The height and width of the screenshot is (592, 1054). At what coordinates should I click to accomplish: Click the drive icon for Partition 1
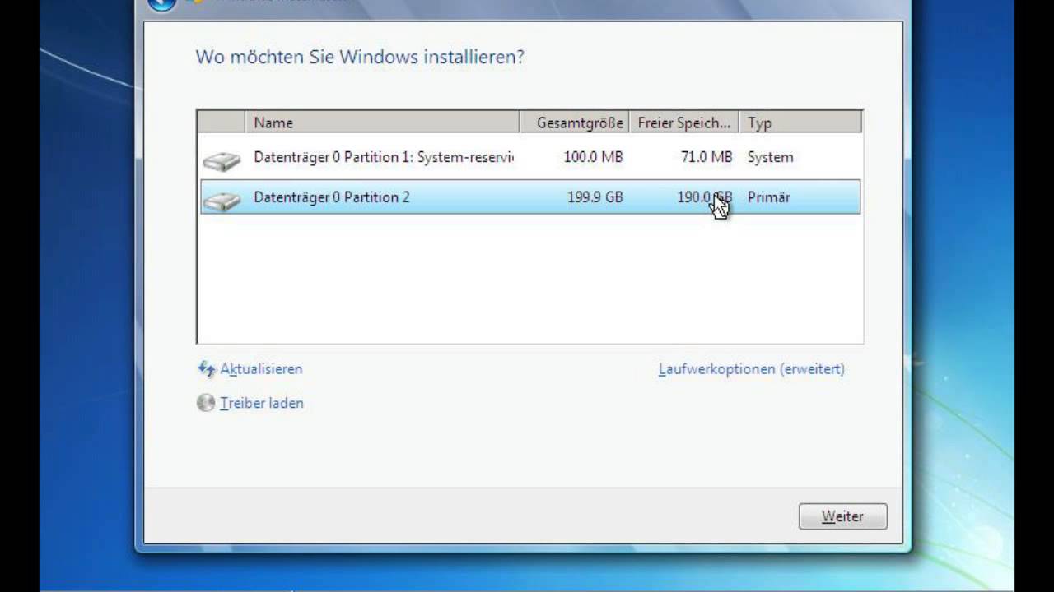pos(222,159)
